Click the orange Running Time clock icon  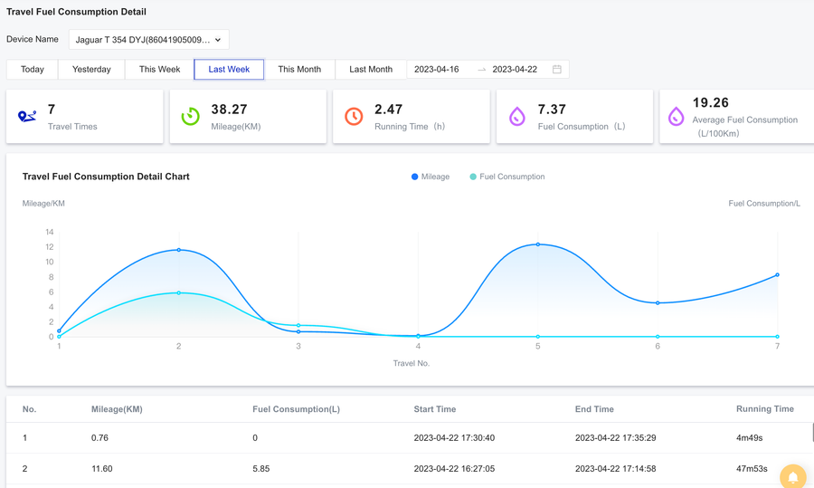(354, 116)
